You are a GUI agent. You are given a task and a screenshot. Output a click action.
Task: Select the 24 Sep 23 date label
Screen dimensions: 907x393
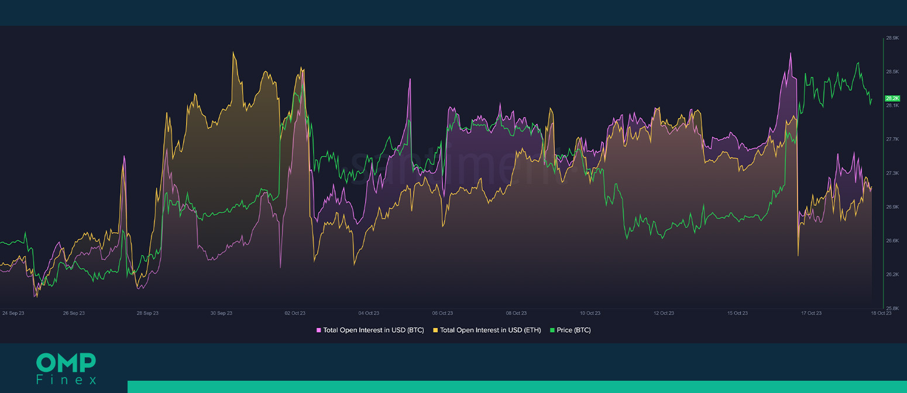pos(13,313)
